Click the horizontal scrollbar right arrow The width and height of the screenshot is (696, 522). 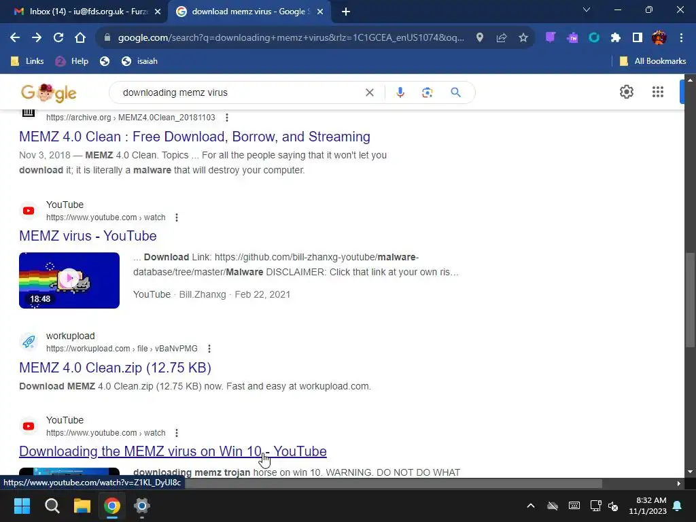[x=678, y=483]
